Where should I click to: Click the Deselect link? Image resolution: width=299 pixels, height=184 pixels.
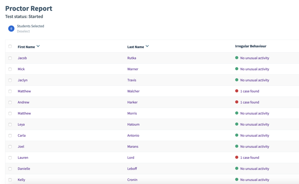23,31
